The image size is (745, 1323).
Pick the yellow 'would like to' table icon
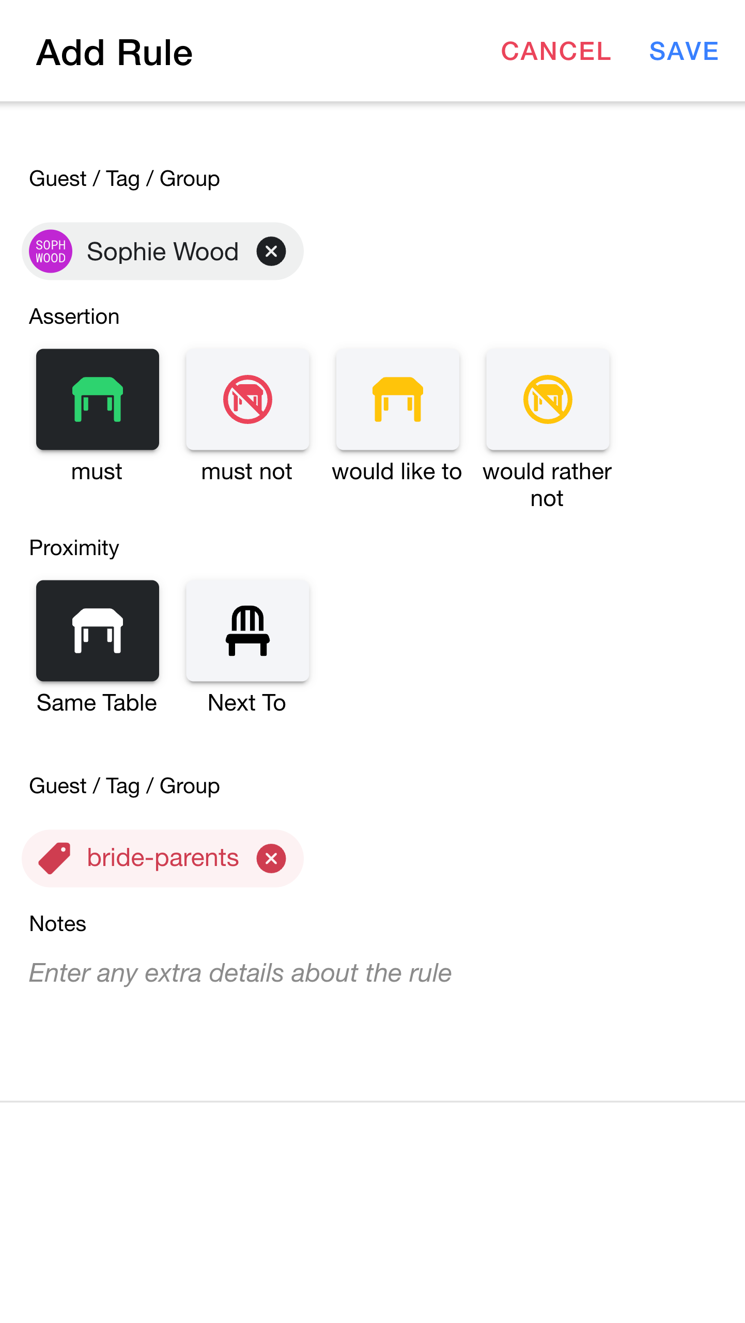pos(398,399)
